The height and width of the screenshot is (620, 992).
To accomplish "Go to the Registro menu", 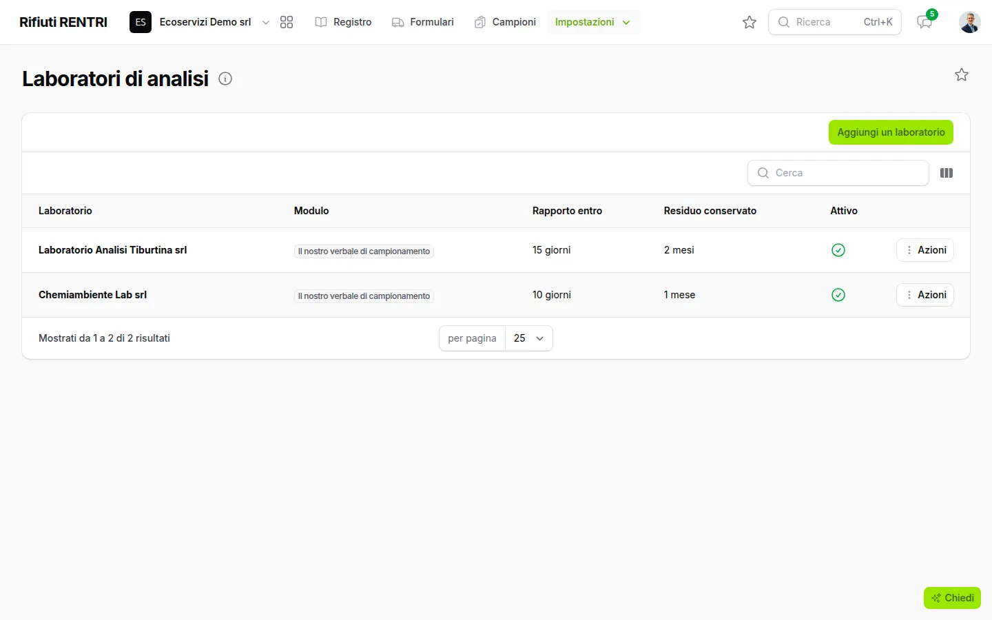I will point(343,22).
